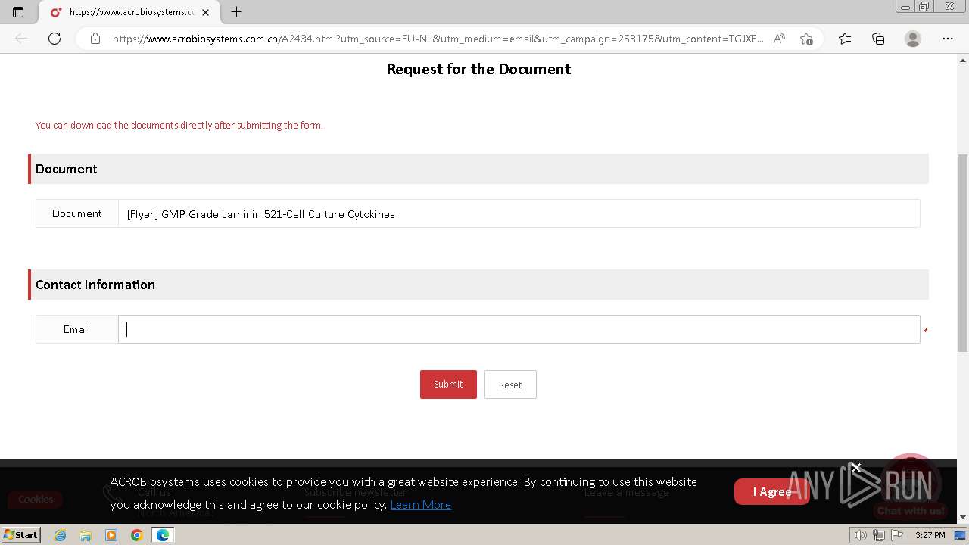Open the Learn More cookie link
This screenshot has width=969, height=545.
point(421,505)
